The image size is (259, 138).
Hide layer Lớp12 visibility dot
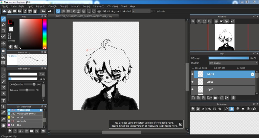(192, 74)
